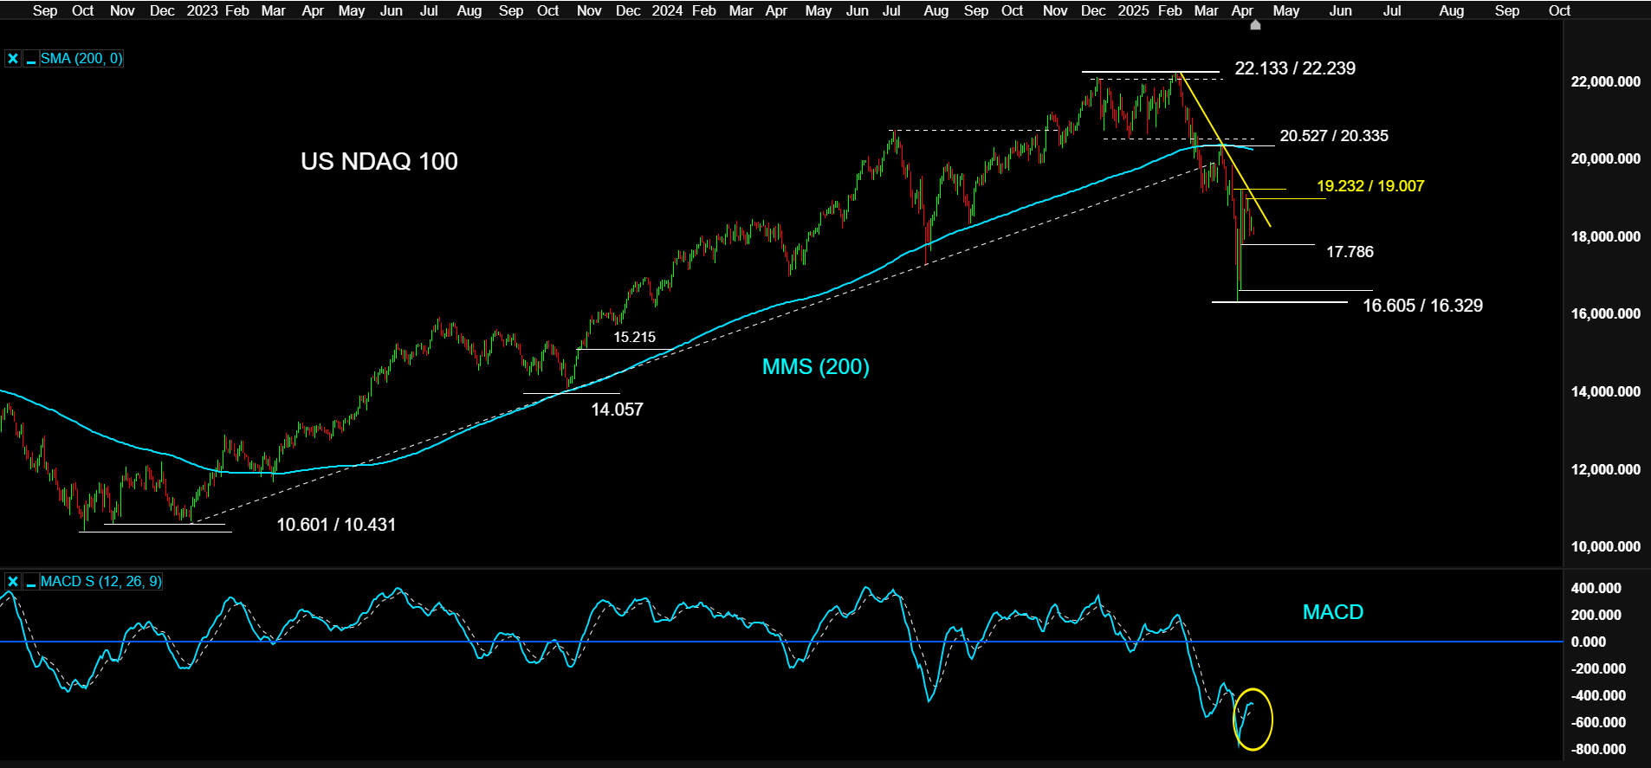Click -600.000 on the MACD axis
1651x768 pixels.
[1598, 722]
